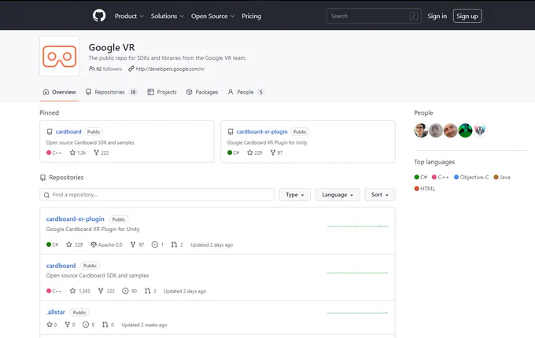Switch to the Repositories tab
The image size is (535, 338).
tap(111, 92)
